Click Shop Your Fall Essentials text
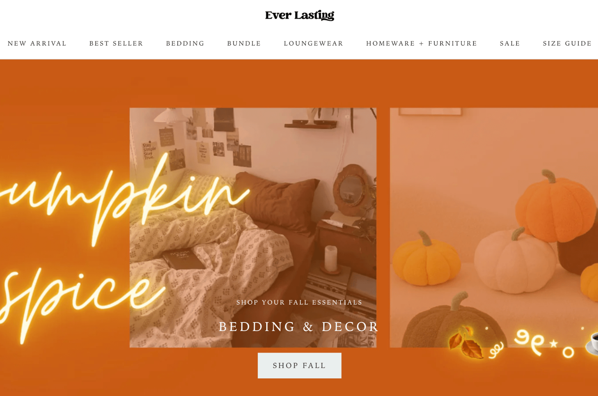Viewport: 598px width, 396px height. 299,302
